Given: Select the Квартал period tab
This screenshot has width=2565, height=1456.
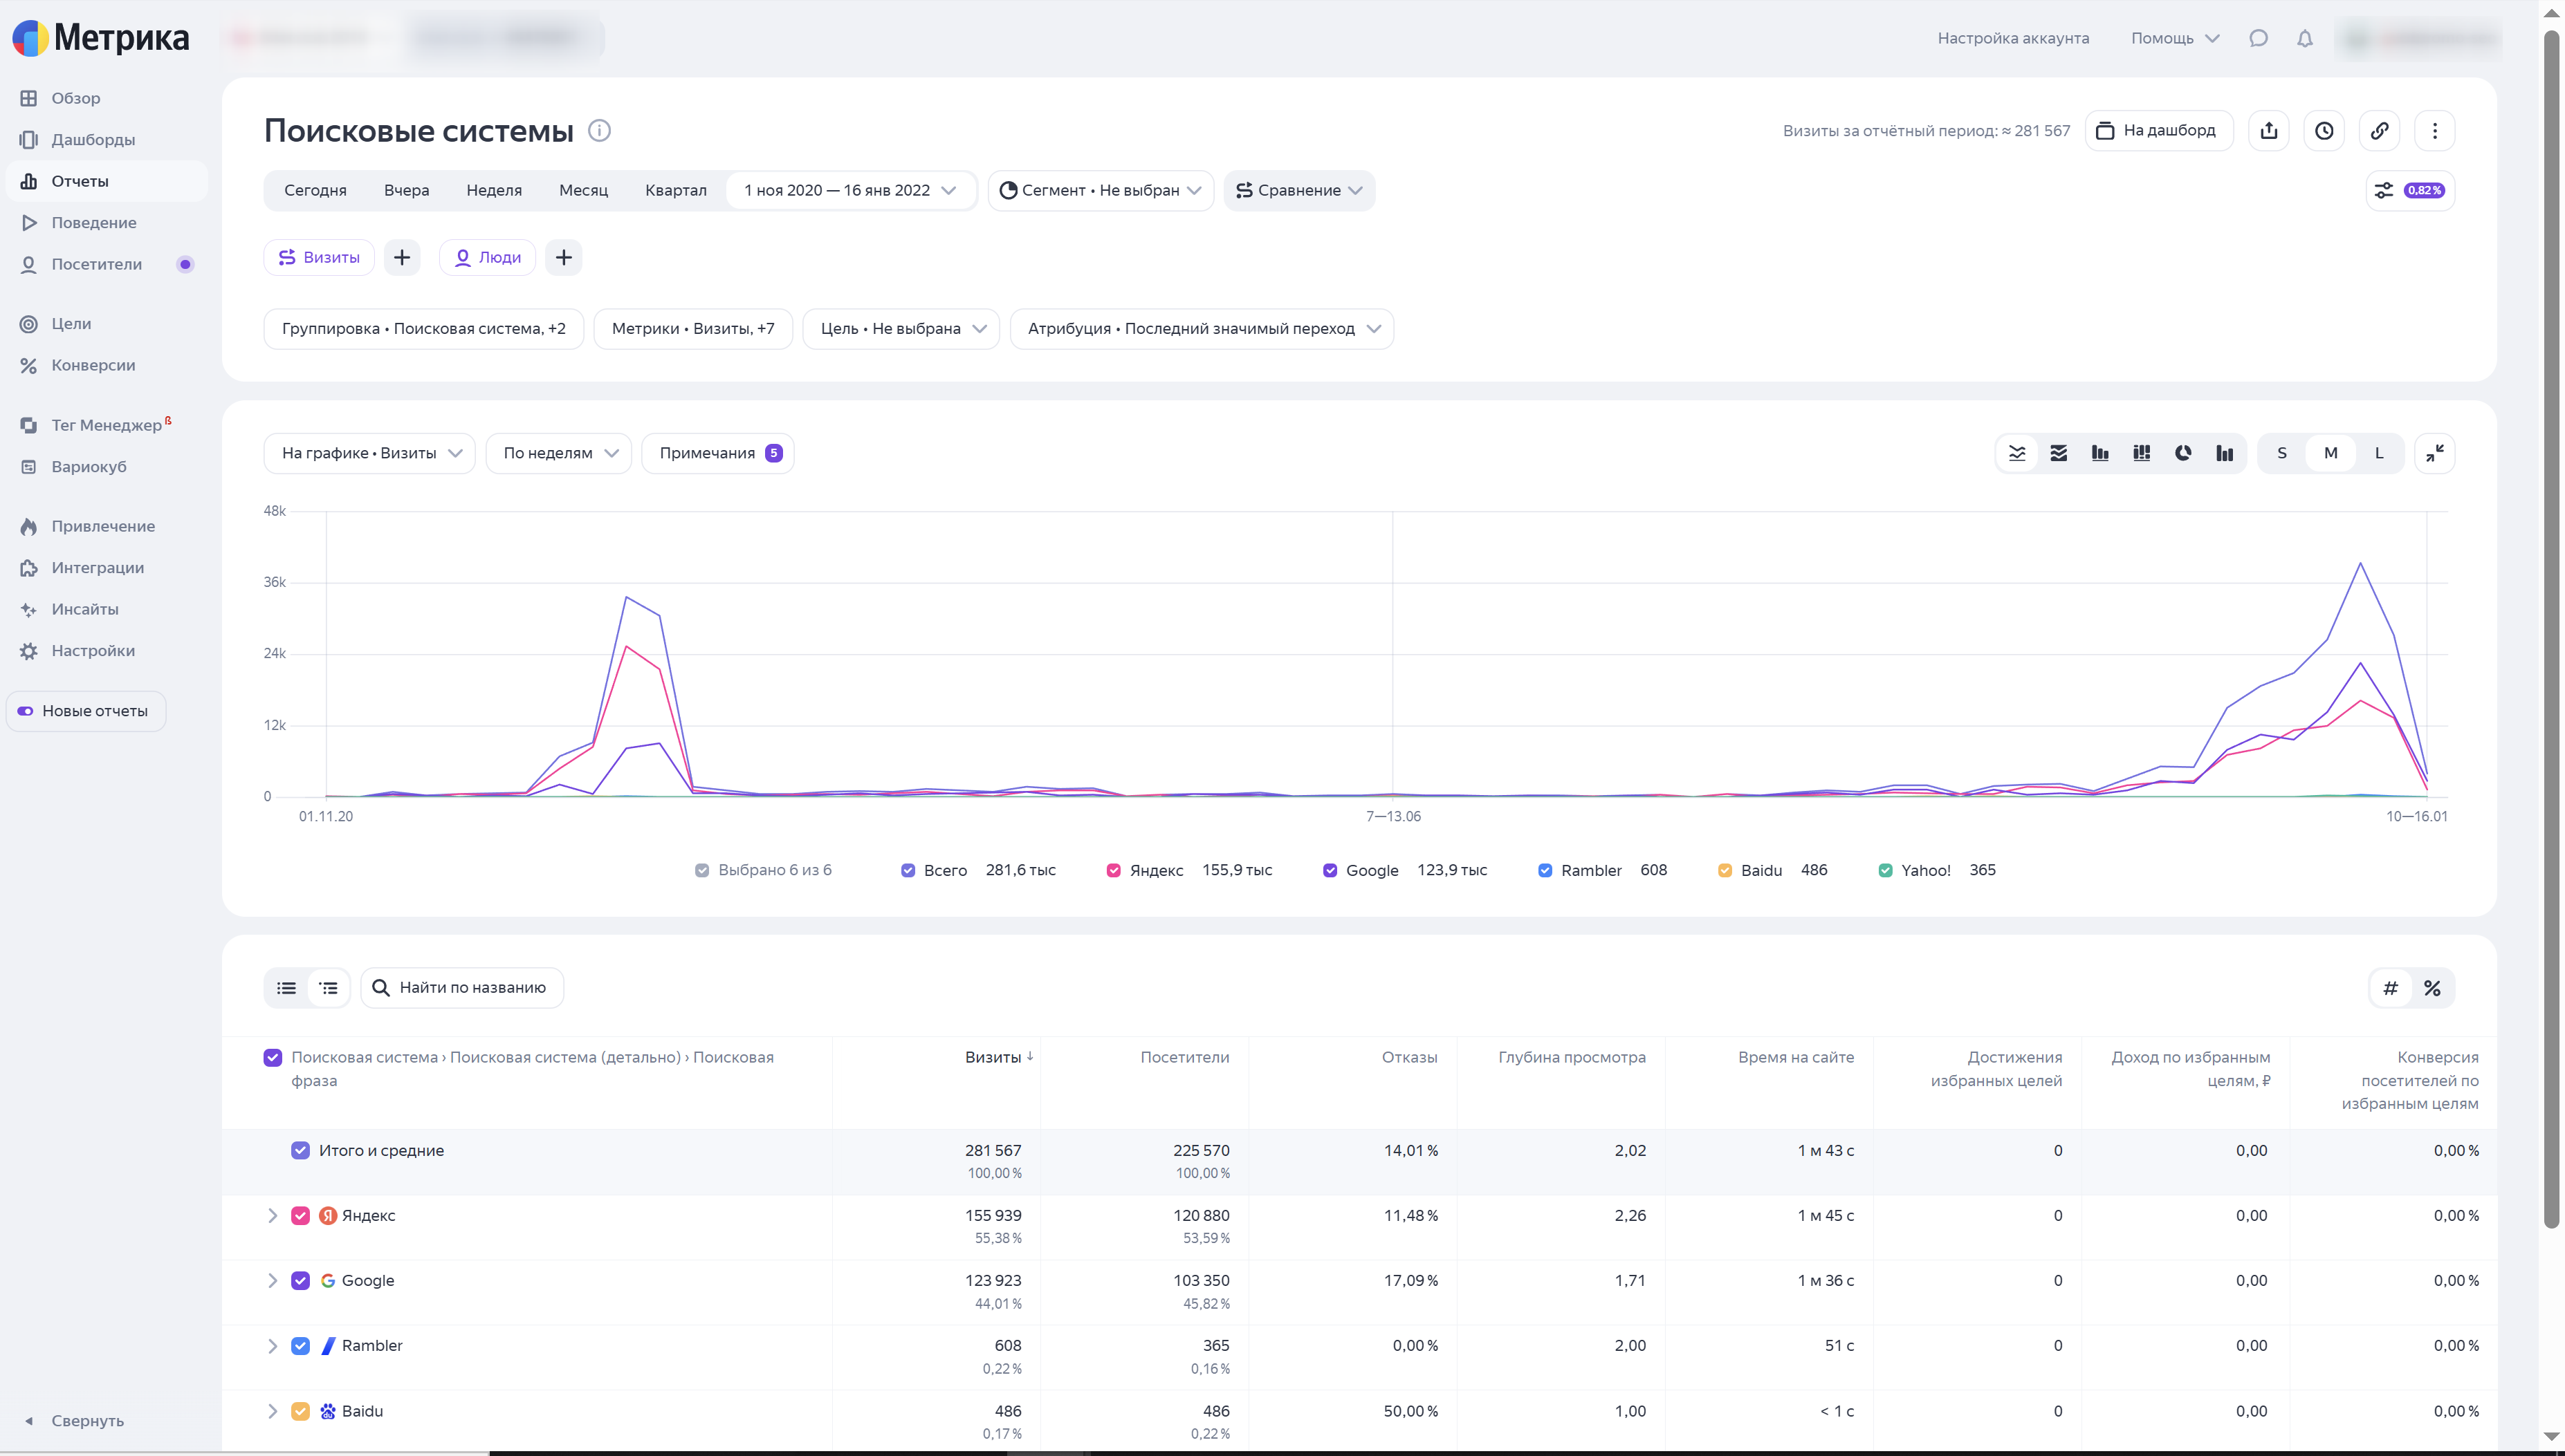Looking at the screenshot, I should click(x=677, y=190).
